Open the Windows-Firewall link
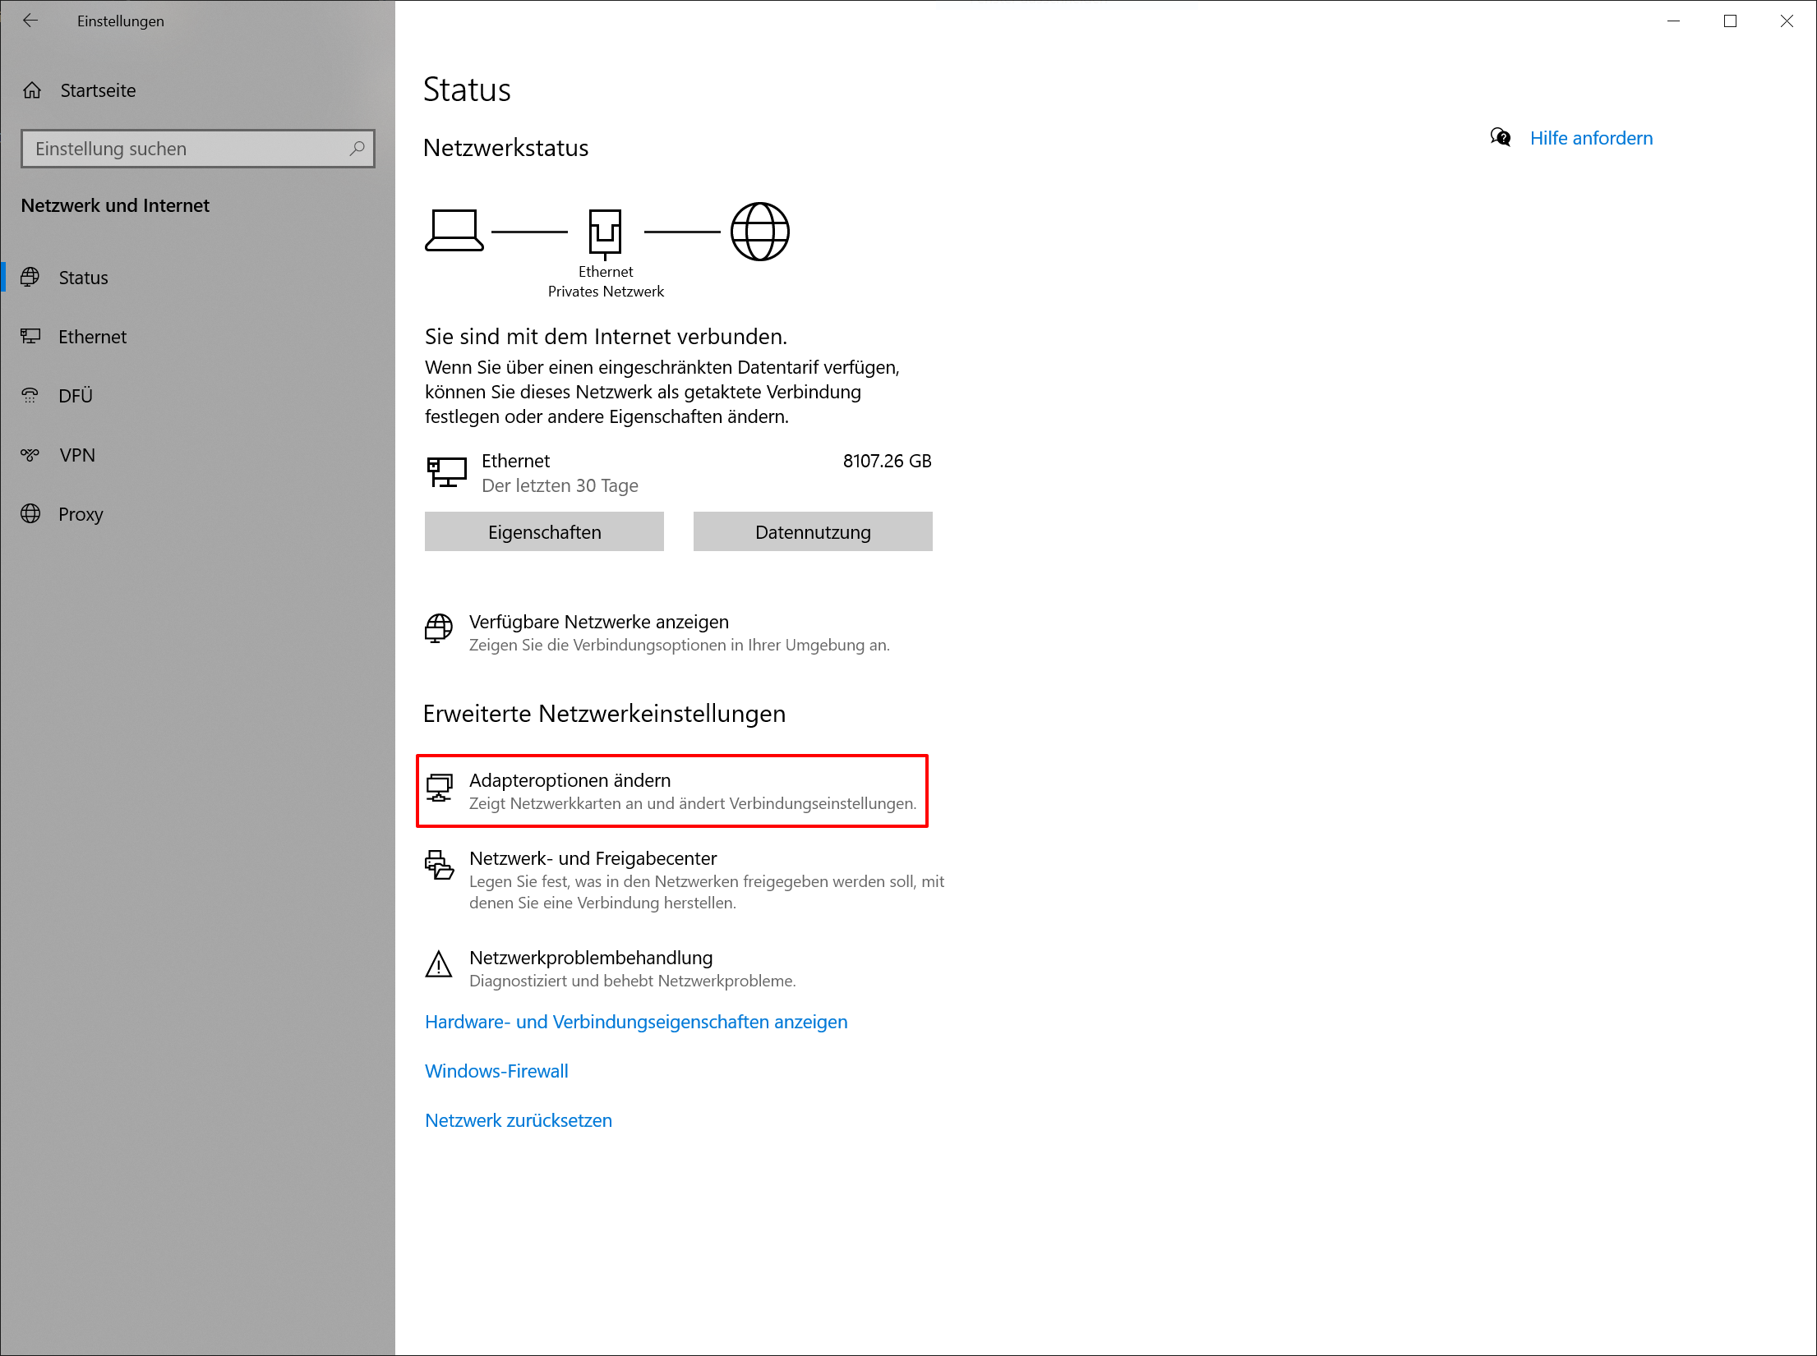Image resolution: width=1817 pixels, height=1356 pixels. pyautogui.click(x=496, y=1071)
